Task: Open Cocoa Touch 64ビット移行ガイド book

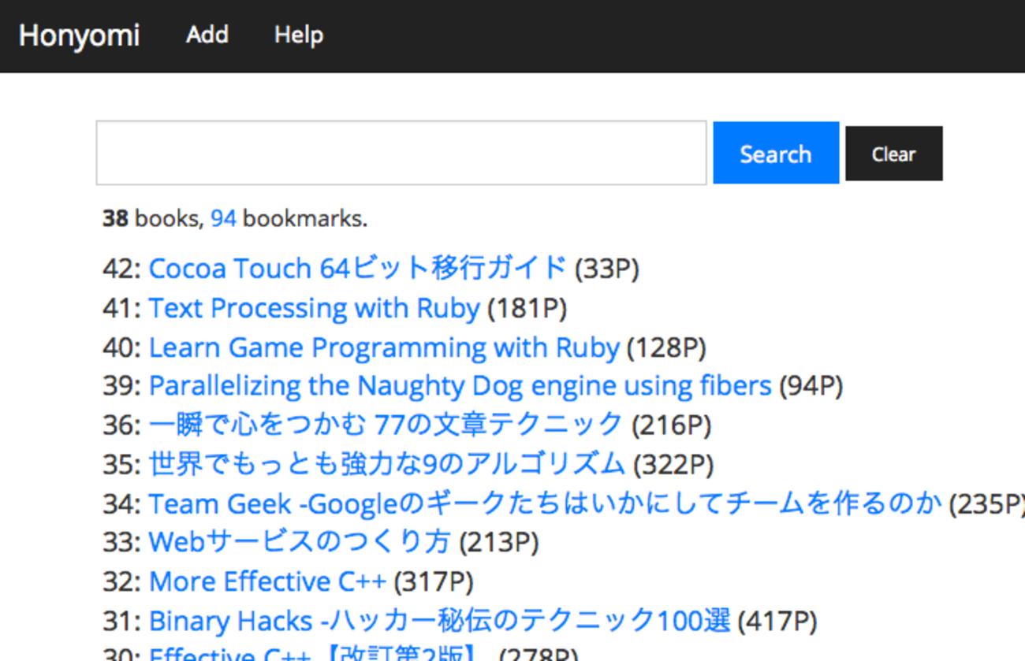Action: tap(357, 269)
